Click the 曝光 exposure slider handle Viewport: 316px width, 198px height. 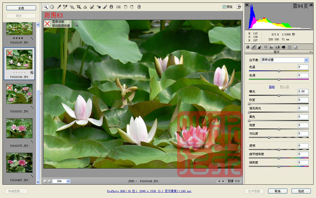(279, 95)
